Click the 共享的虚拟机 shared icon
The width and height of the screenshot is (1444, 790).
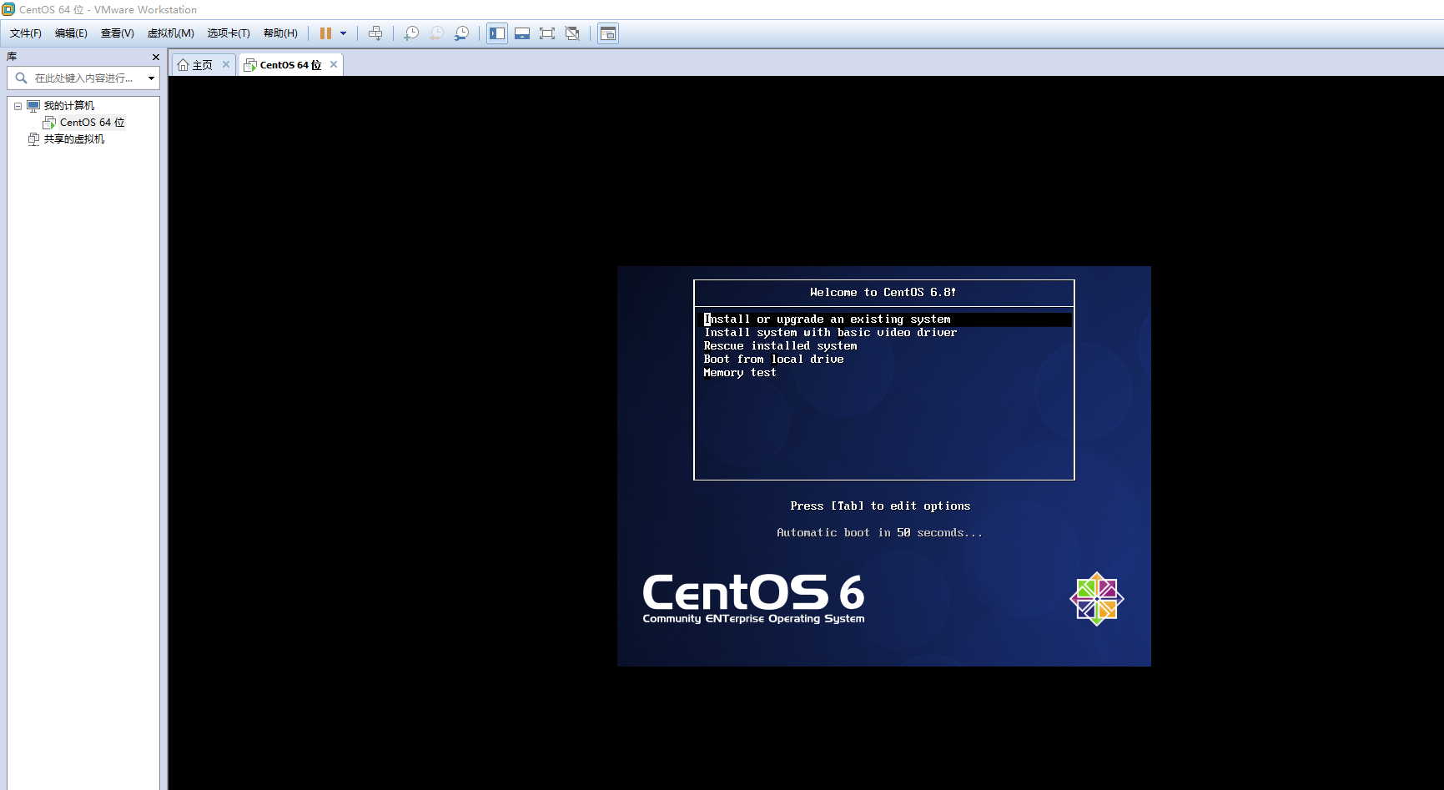click(33, 139)
